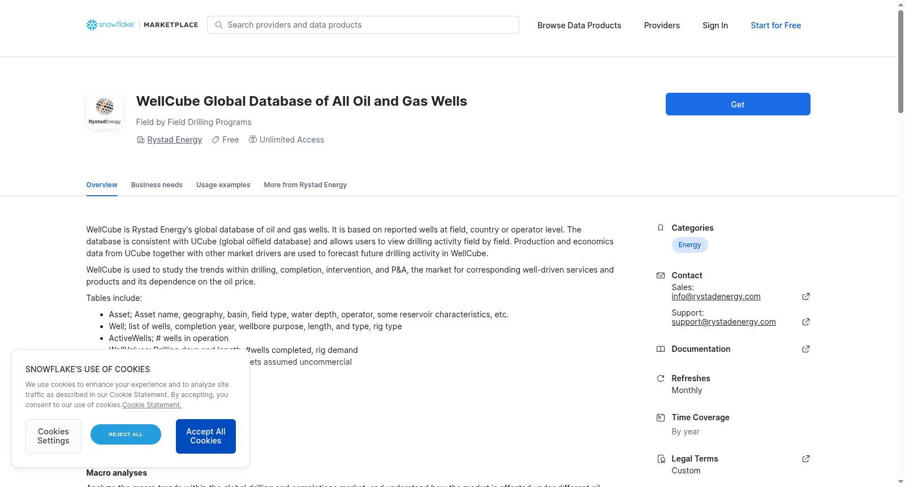
Task: Click the building icon beside Rystad Energy
Action: 141,140
